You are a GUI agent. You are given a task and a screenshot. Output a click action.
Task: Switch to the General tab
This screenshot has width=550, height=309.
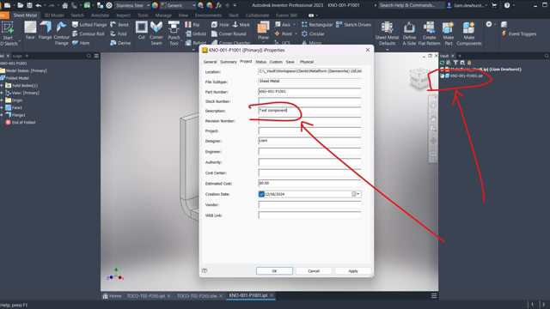(210, 62)
